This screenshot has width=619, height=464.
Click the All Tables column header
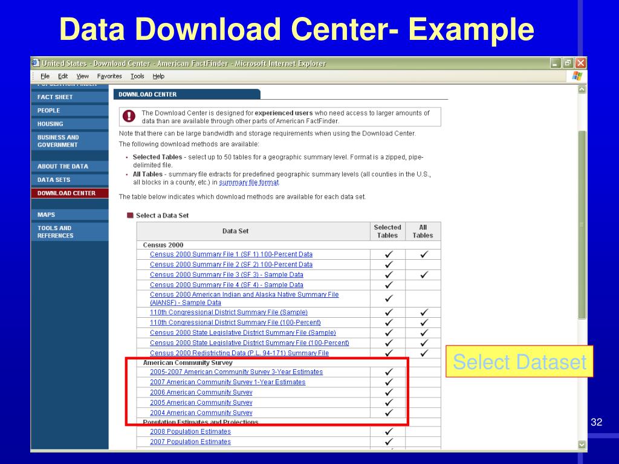(x=423, y=231)
